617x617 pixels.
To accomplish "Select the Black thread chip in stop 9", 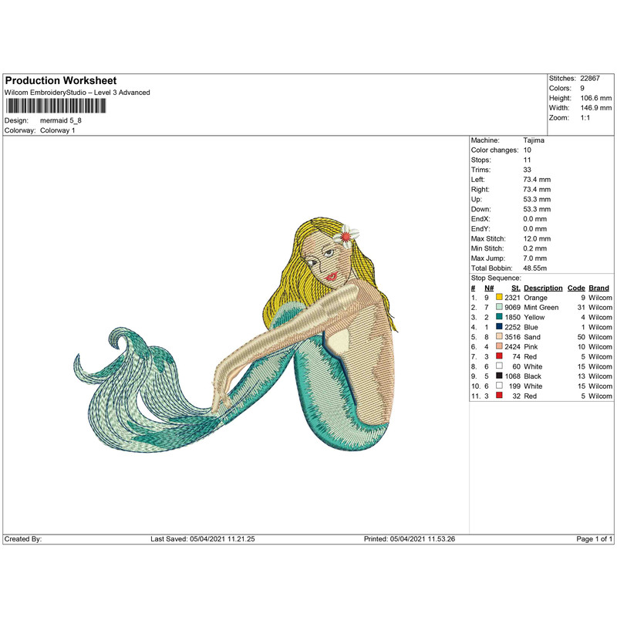I will [x=499, y=376].
